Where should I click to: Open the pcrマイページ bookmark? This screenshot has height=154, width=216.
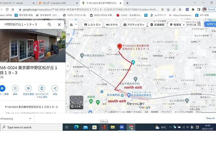pyautogui.click(x=158, y=15)
